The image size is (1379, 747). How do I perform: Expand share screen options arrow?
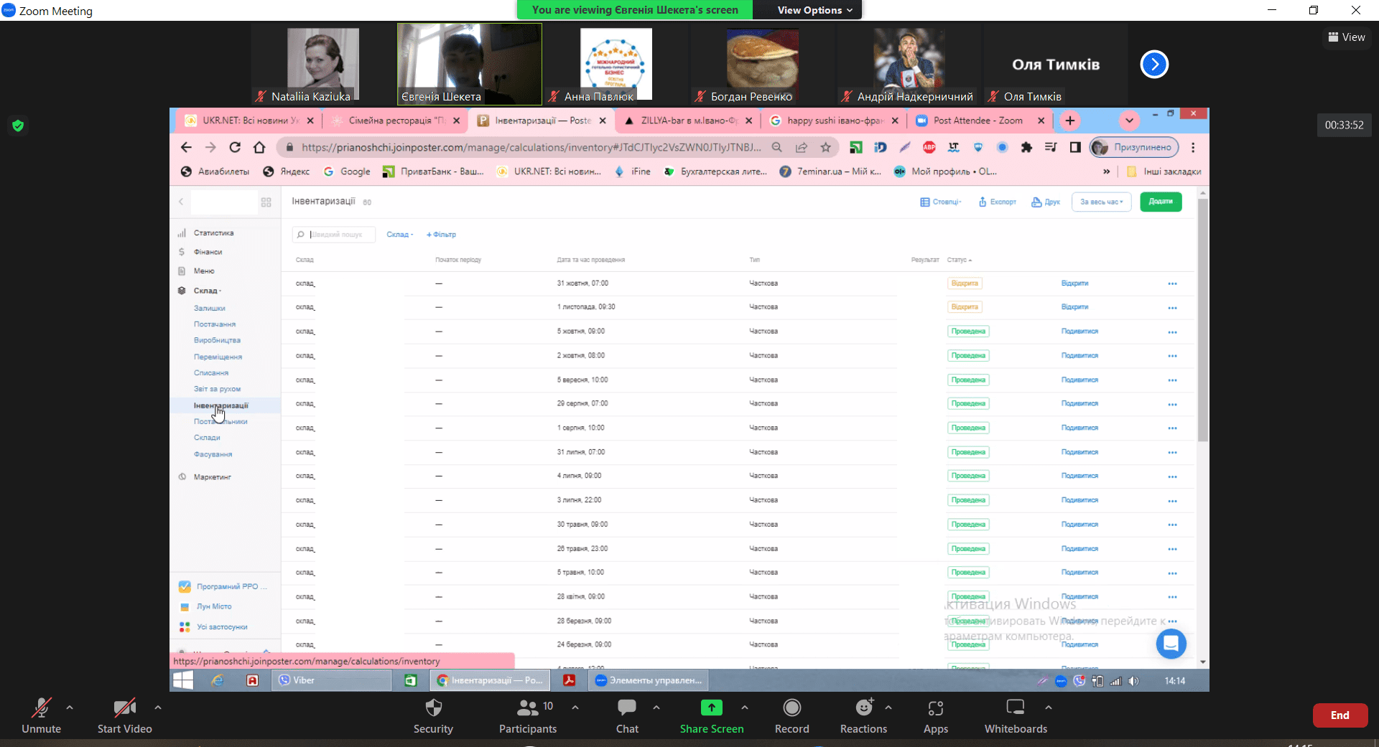point(745,708)
